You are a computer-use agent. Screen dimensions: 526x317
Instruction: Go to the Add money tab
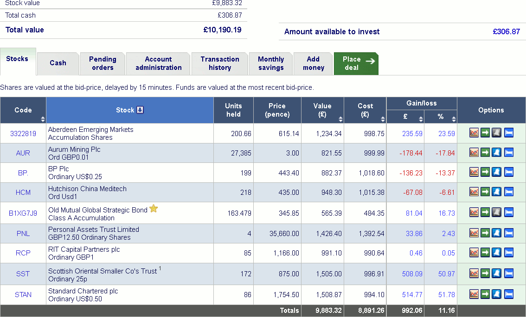point(313,63)
